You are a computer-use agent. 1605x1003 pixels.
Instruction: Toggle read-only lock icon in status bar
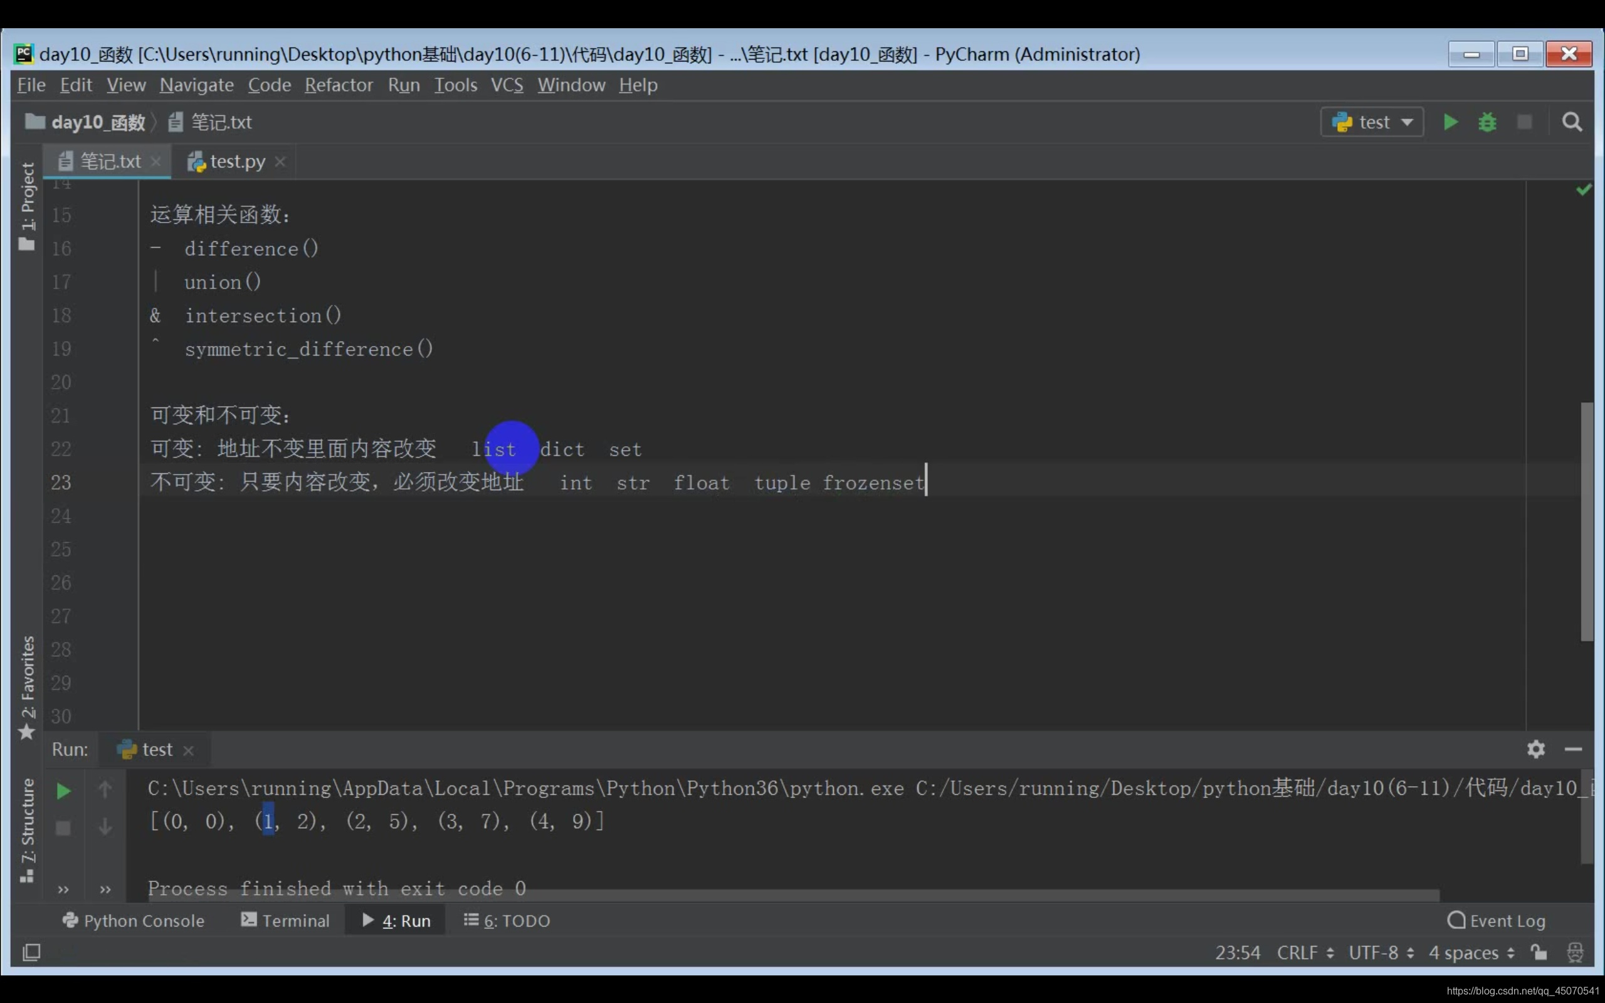tap(1539, 953)
